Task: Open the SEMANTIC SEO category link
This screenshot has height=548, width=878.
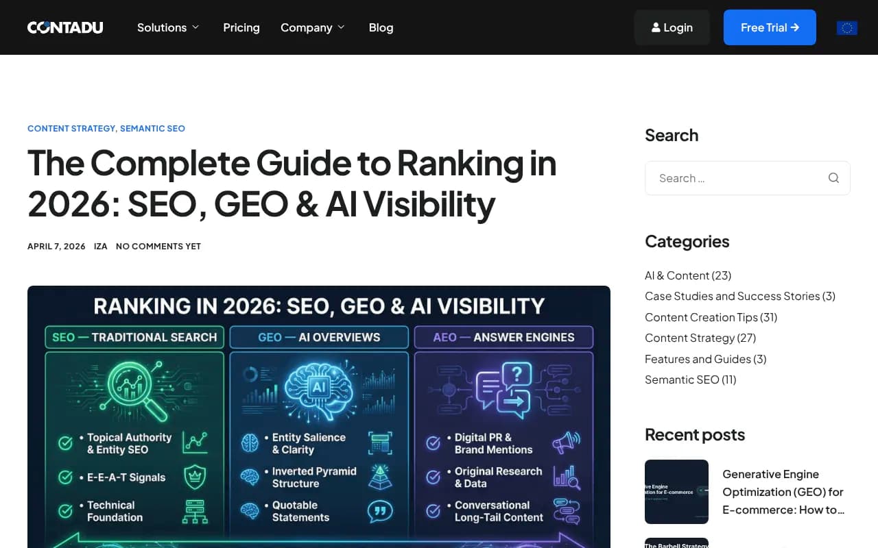Action: coord(152,128)
